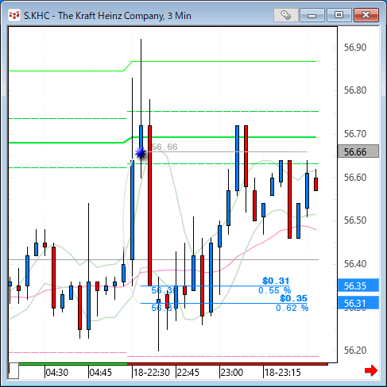The image size is (387, 387).
Task: Click the 56.90 price scale value
Action: click(x=355, y=48)
